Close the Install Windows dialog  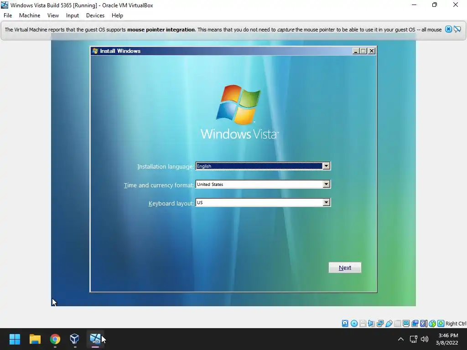pyautogui.click(x=372, y=51)
